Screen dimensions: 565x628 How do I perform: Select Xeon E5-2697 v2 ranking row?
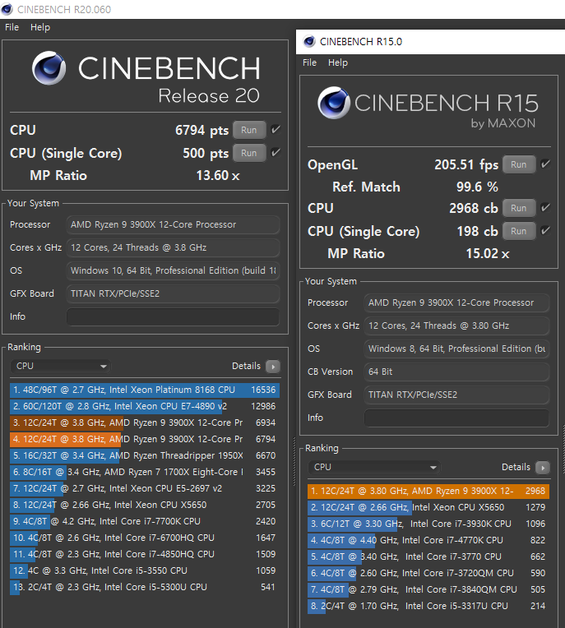(145, 488)
